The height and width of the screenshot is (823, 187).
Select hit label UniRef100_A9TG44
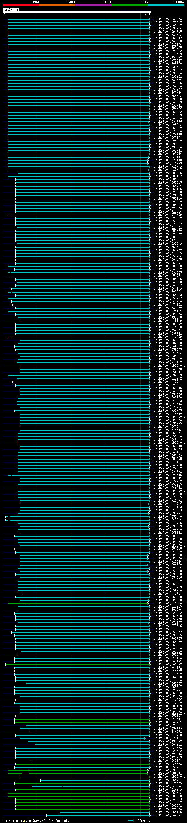tap(168, 154)
